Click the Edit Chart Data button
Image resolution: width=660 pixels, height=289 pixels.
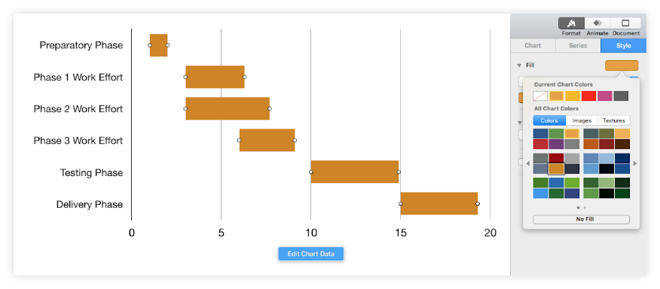[x=310, y=254]
